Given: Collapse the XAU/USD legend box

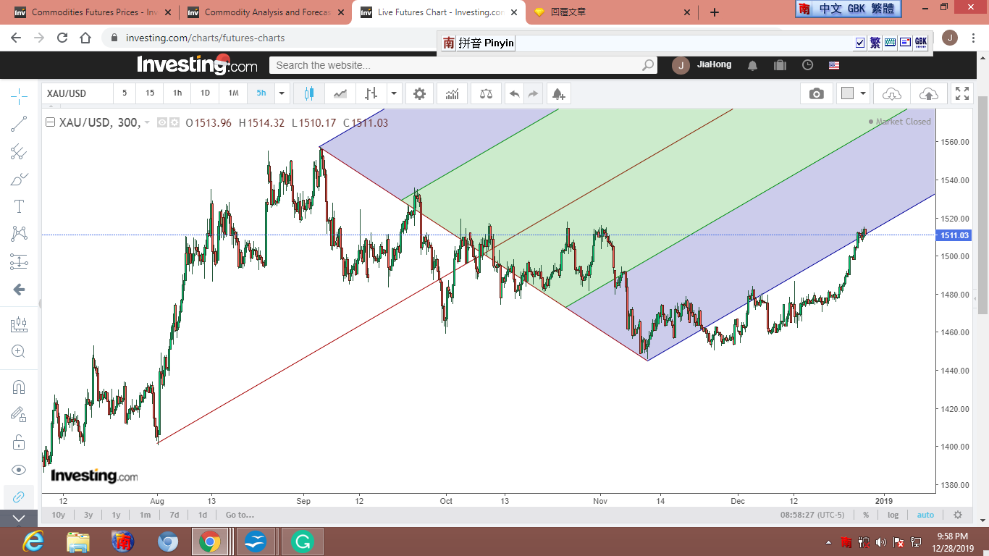Looking at the screenshot, I should pos(50,122).
